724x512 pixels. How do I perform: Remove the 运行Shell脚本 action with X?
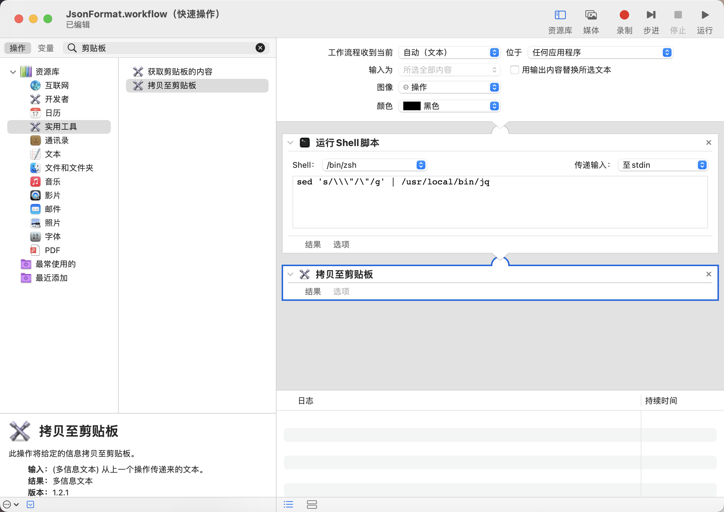708,142
